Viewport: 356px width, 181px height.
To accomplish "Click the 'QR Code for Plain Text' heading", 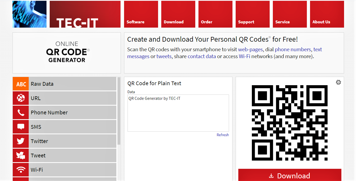I will pos(154,83).
